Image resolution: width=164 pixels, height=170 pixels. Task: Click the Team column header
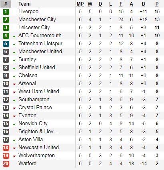click(24, 4)
